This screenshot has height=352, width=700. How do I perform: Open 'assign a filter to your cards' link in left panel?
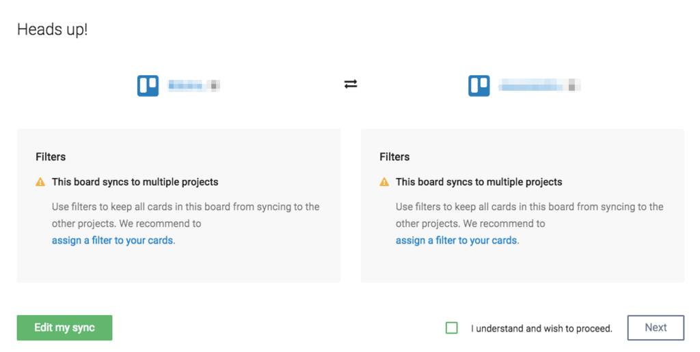pyautogui.click(x=113, y=240)
